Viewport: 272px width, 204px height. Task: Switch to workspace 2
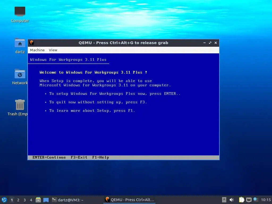[x=18, y=200]
